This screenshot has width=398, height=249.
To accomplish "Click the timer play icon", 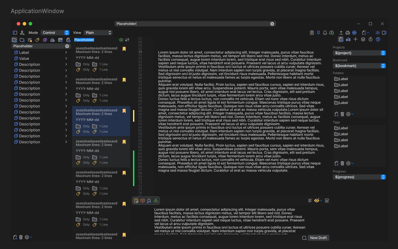I will tap(332, 33).
